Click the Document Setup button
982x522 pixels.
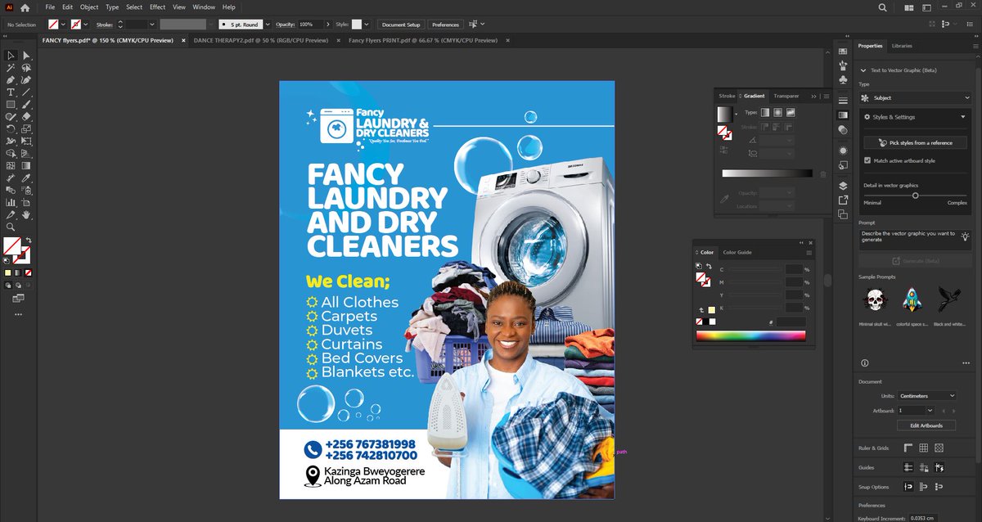pos(401,25)
